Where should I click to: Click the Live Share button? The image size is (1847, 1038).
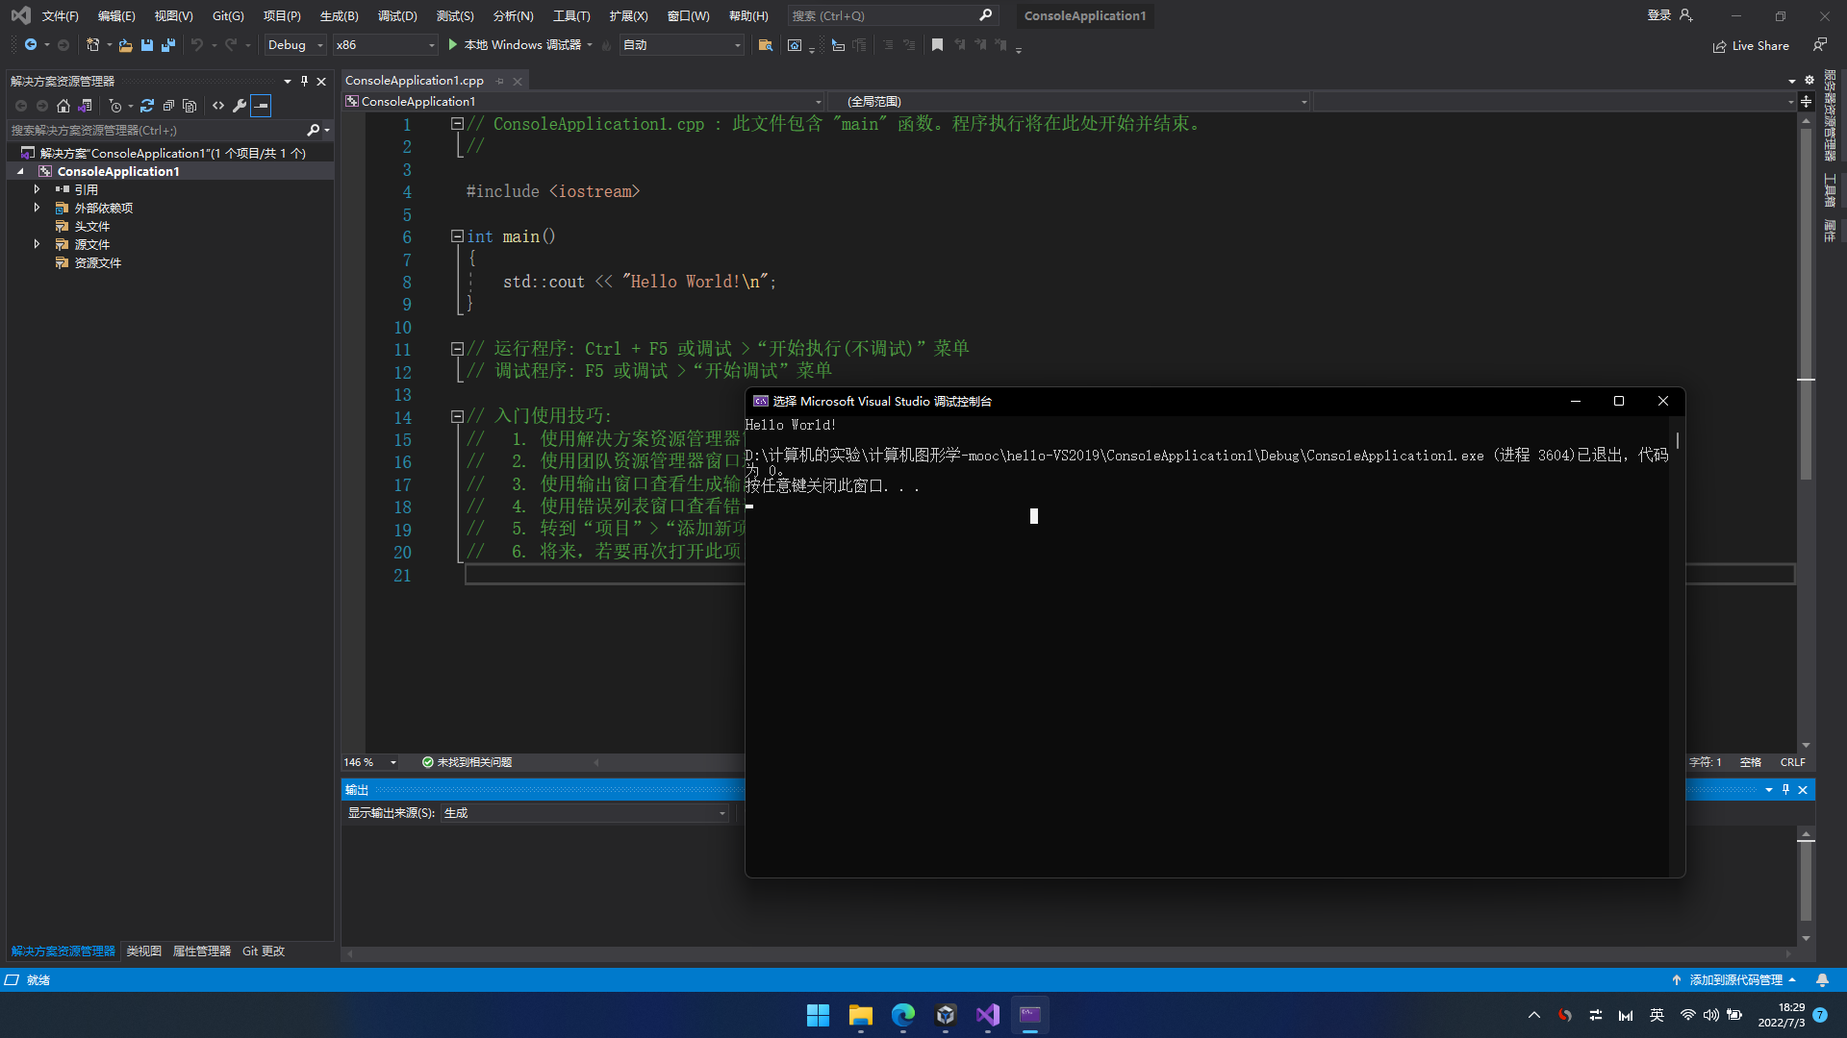[1751, 46]
